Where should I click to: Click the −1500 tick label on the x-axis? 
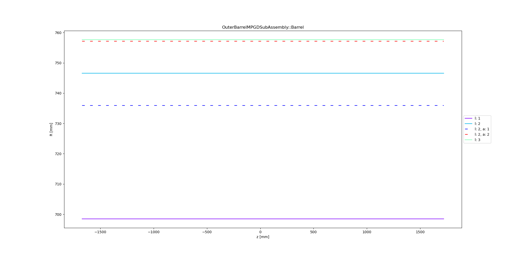[x=100, y=232]
